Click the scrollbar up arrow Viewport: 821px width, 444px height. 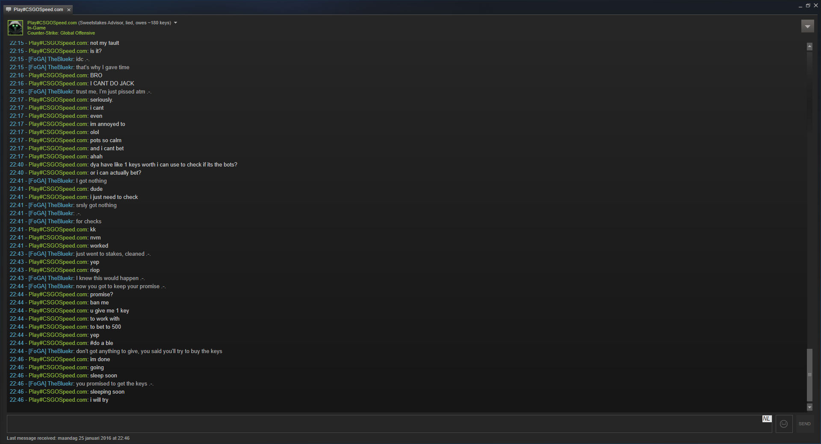[x=809, y=47]
